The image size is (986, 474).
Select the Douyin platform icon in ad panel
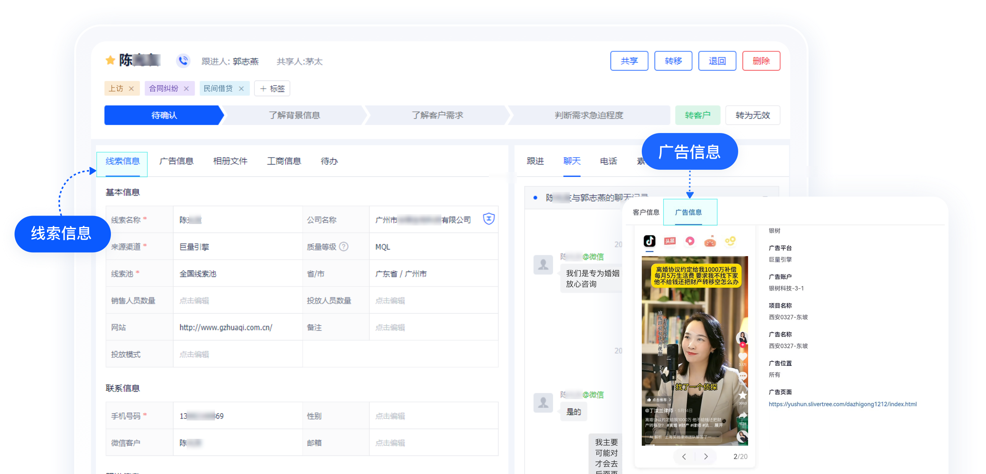649,241
